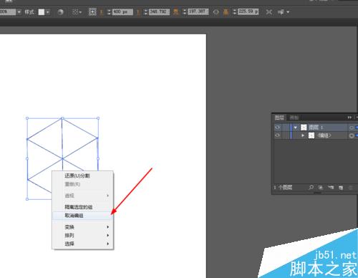Switch to the 图层 (Layers) tab
This screenshot has width=358, height=278.
tap(279, 118)
